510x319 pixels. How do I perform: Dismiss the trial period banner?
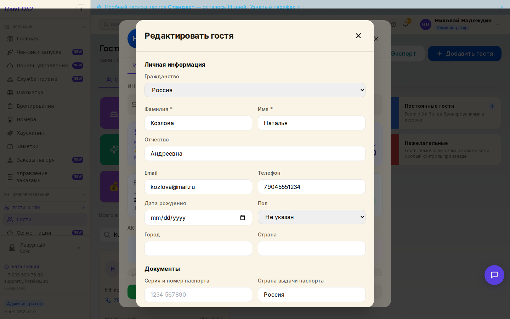(x=501, y=7)
